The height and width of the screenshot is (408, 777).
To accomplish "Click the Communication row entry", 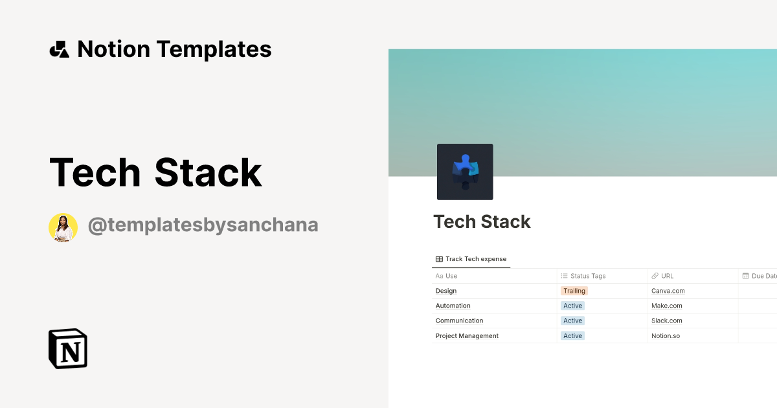I will pos(459,320).
